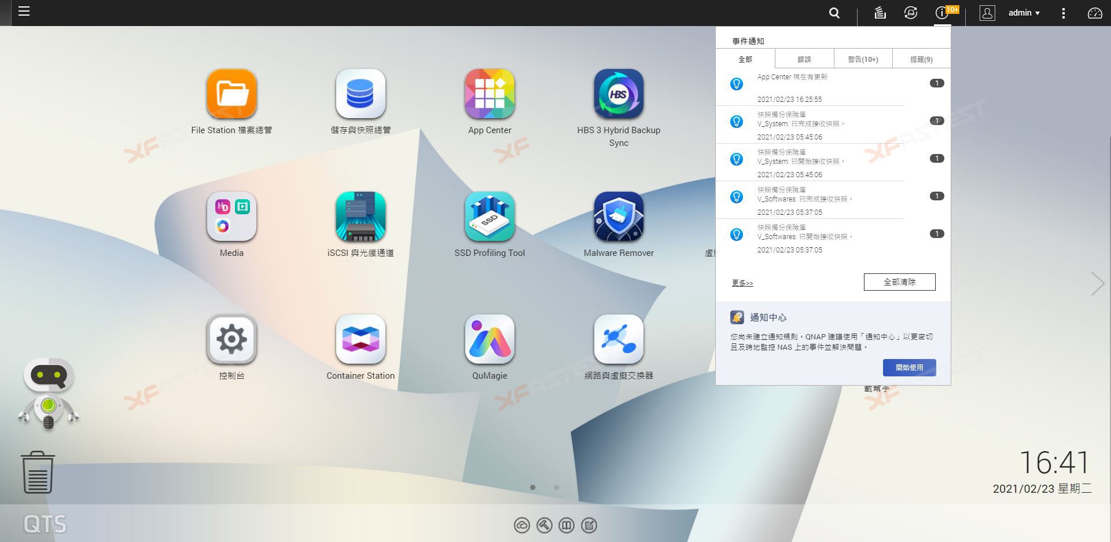Click count badge on App Center notification

click(x=937, y=83)
